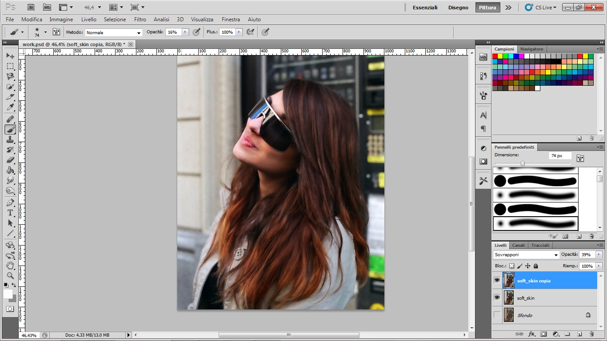Select the History Brush tool
Viewport: 607px width, 341px height.
(10, 150)
